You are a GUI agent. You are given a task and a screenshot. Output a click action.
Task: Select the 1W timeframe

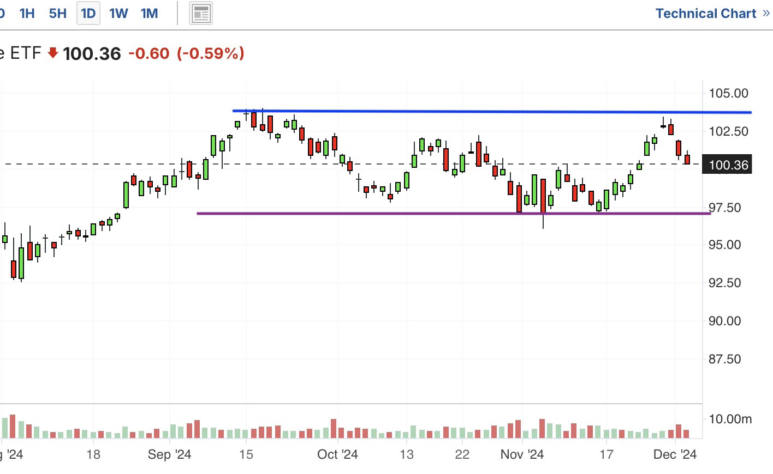[x=118, y=14]
